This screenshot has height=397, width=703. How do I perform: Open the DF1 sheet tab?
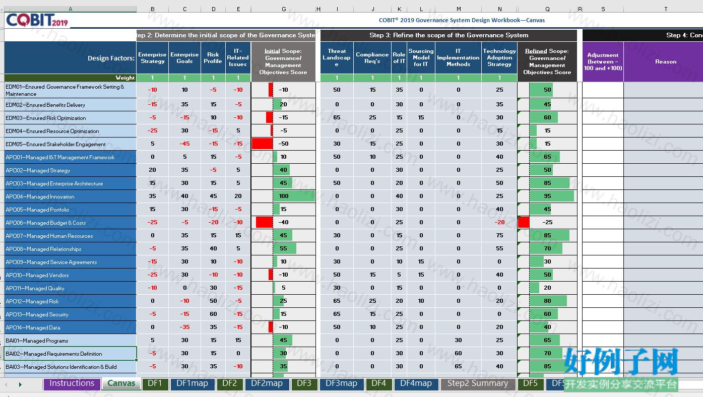[155, 383]
